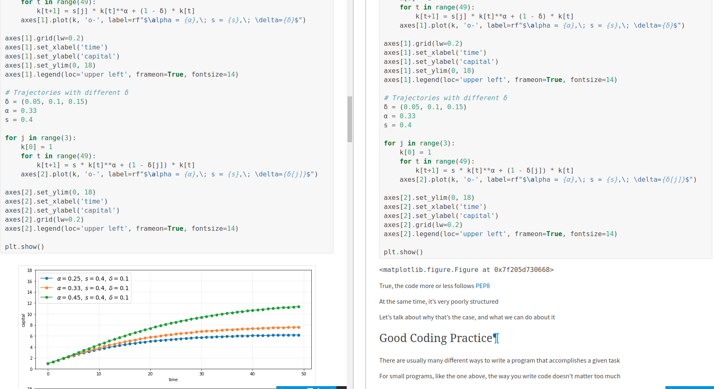The image size is (714, 389).
Task: Open the PEP8 link
Action: pos(483,286)
